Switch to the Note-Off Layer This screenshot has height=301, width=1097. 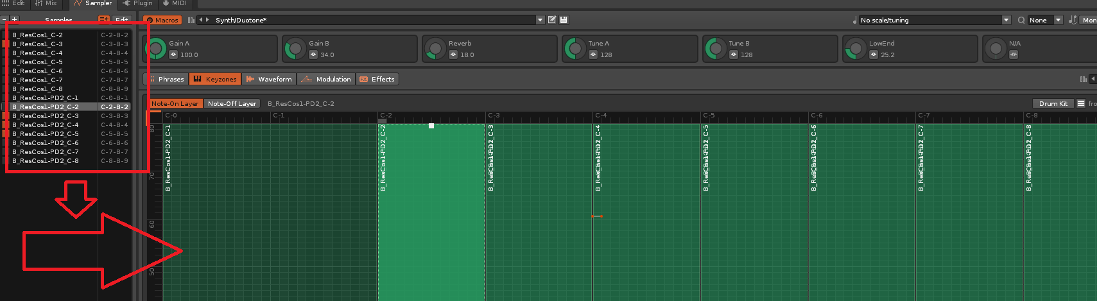click(x=232, y=103)
